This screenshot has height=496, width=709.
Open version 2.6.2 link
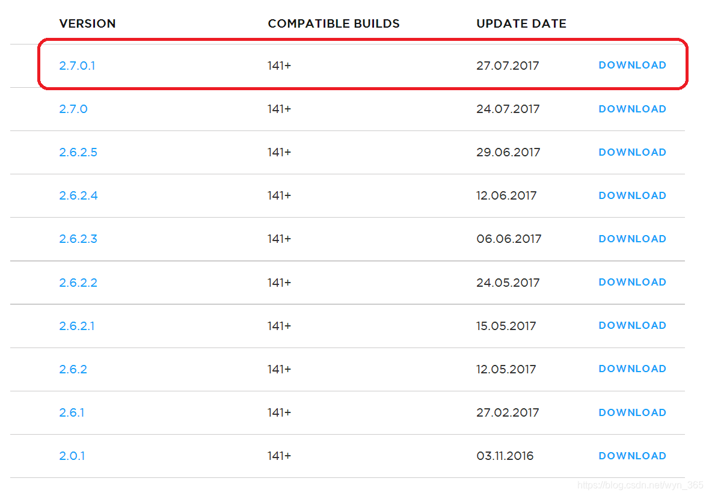click(73, 369)
